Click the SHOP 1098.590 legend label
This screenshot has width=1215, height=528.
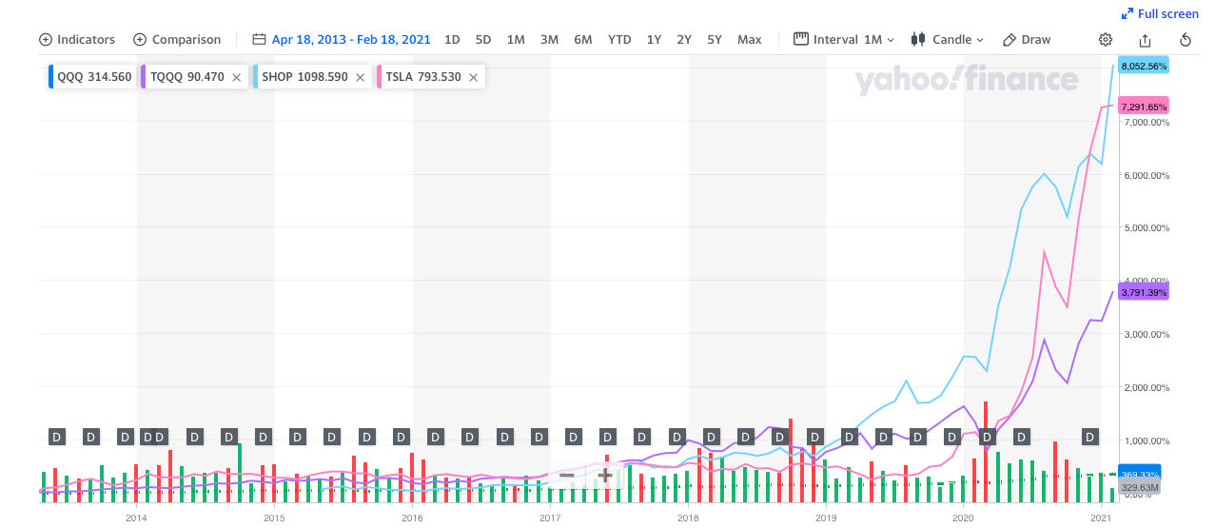coord(305,77)
